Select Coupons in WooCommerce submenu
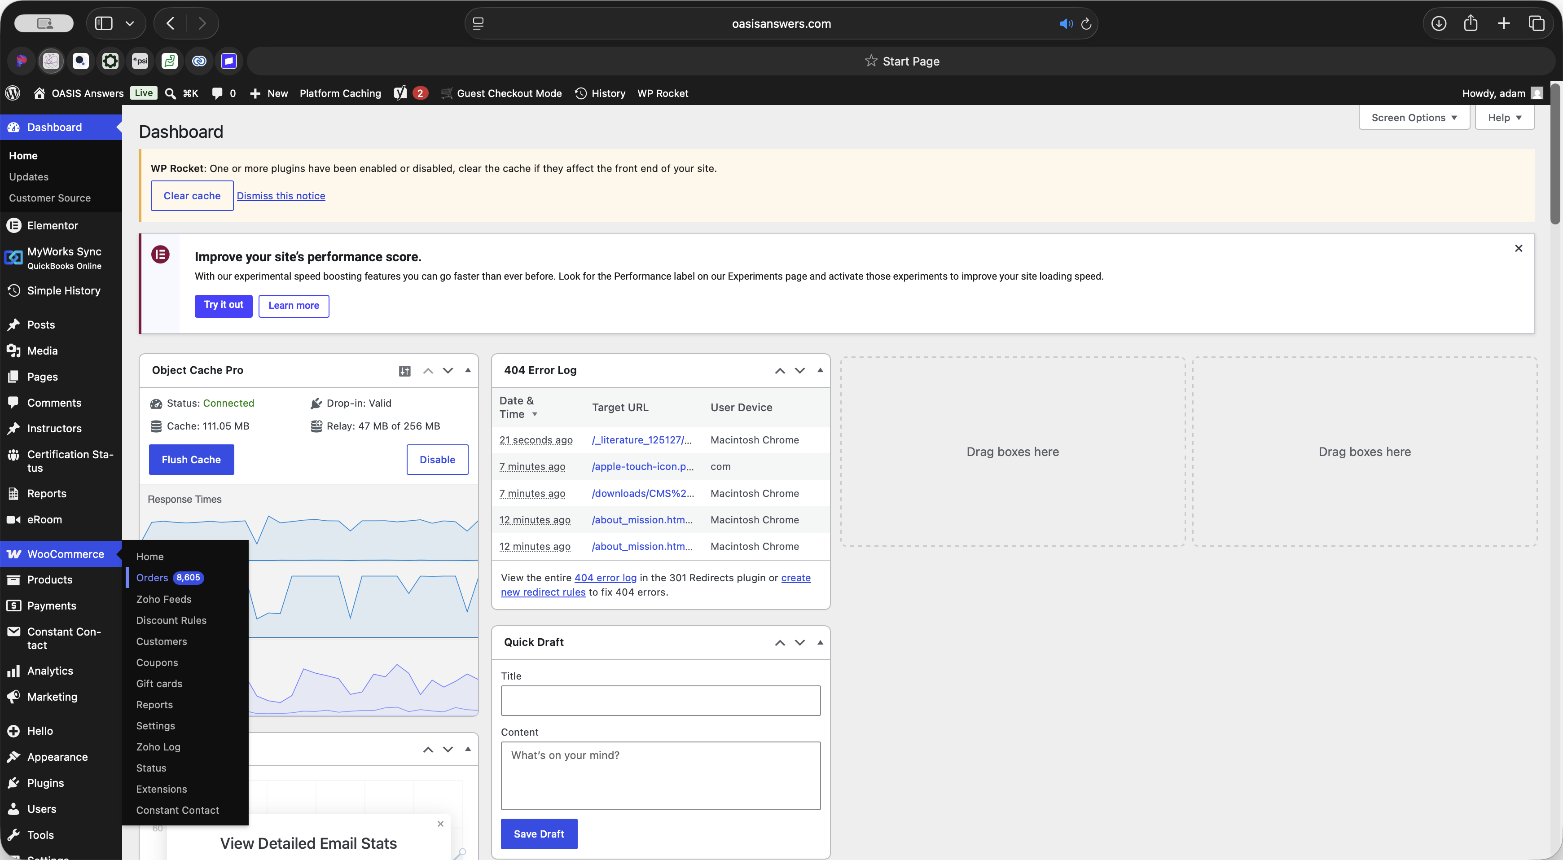Image resolution: width=1563 pixels, height=860 pixels. 157,662
